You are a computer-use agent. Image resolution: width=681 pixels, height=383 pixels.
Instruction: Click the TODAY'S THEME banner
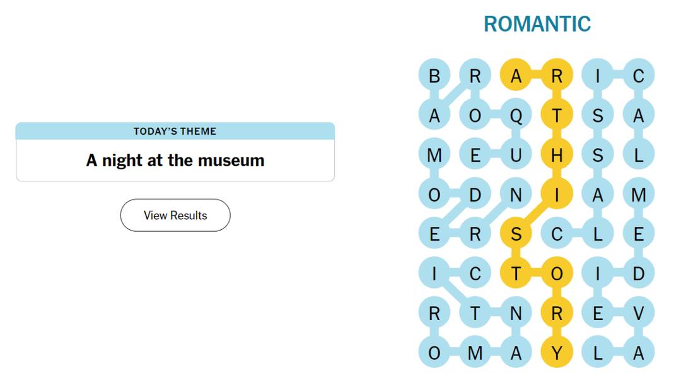175,131
